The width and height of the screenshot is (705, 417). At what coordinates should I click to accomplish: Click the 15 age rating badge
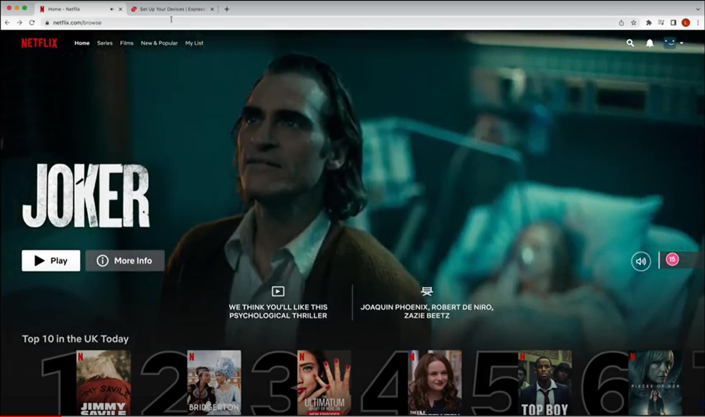[672, 259]
